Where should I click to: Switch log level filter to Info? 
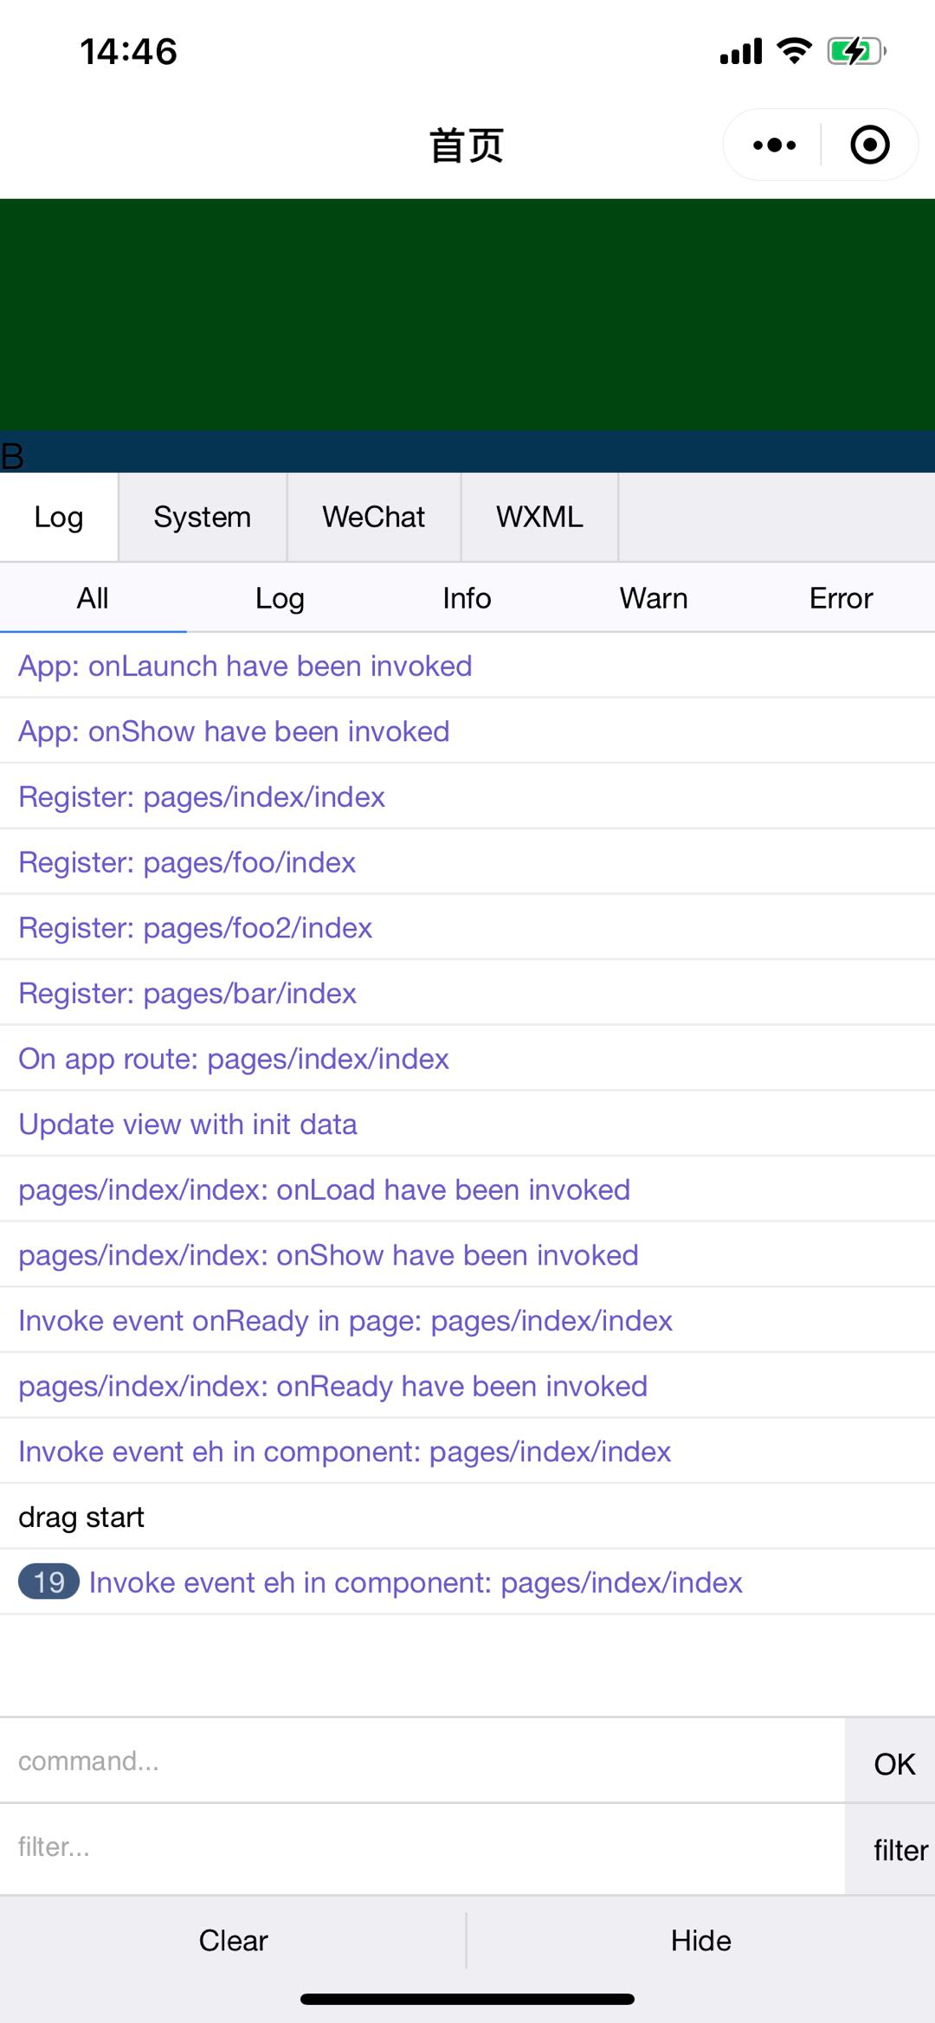tap(467, 597)
